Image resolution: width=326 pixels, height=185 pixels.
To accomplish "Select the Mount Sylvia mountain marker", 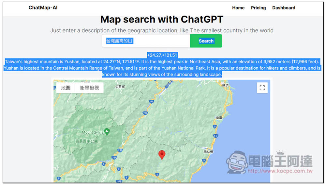I will click(107, 132).
